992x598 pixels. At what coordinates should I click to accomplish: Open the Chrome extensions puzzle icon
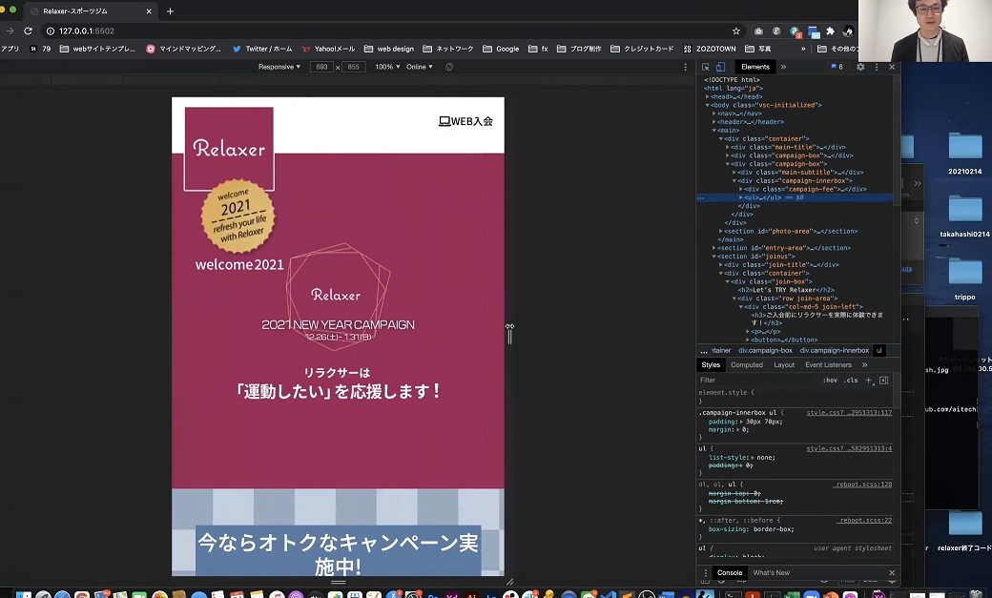830,31
